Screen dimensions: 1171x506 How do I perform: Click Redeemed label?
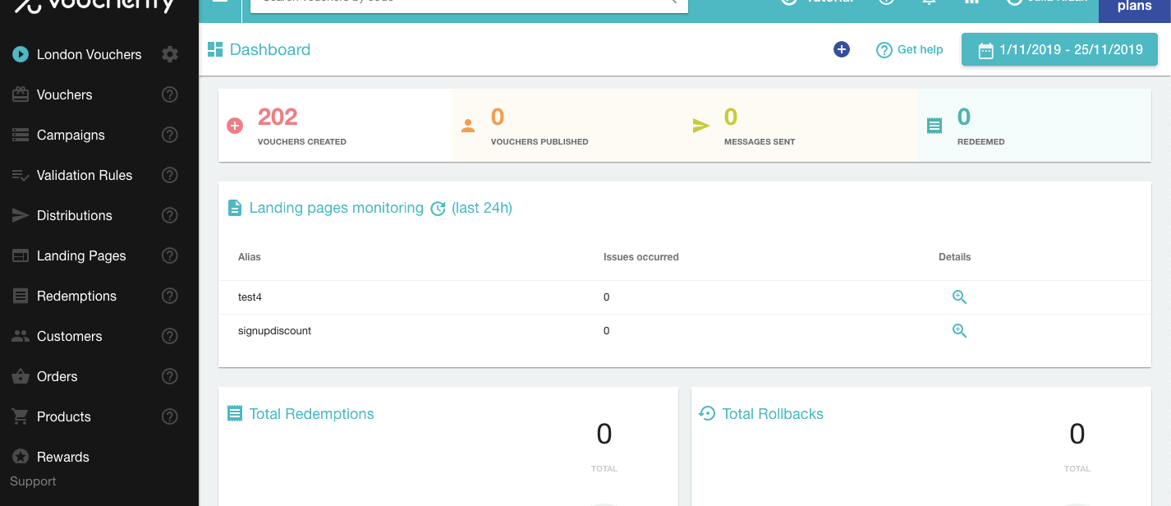click(x=980, y=141)
